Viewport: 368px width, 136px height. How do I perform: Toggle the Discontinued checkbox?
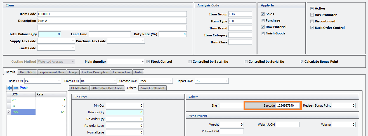click(312, 21)
